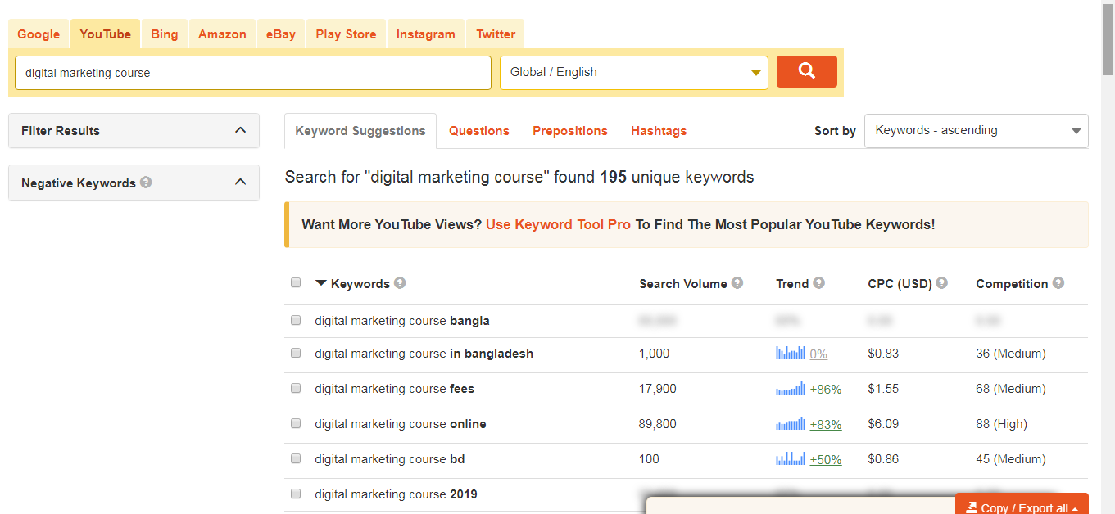
Task: Click help icon next to Keywords header
Action: pyautogui.click(x=400, y=283)
